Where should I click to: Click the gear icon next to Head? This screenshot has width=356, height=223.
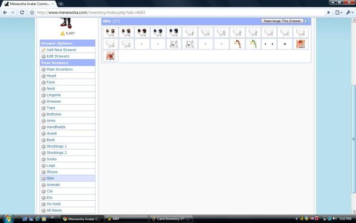(x=43, y=76)
